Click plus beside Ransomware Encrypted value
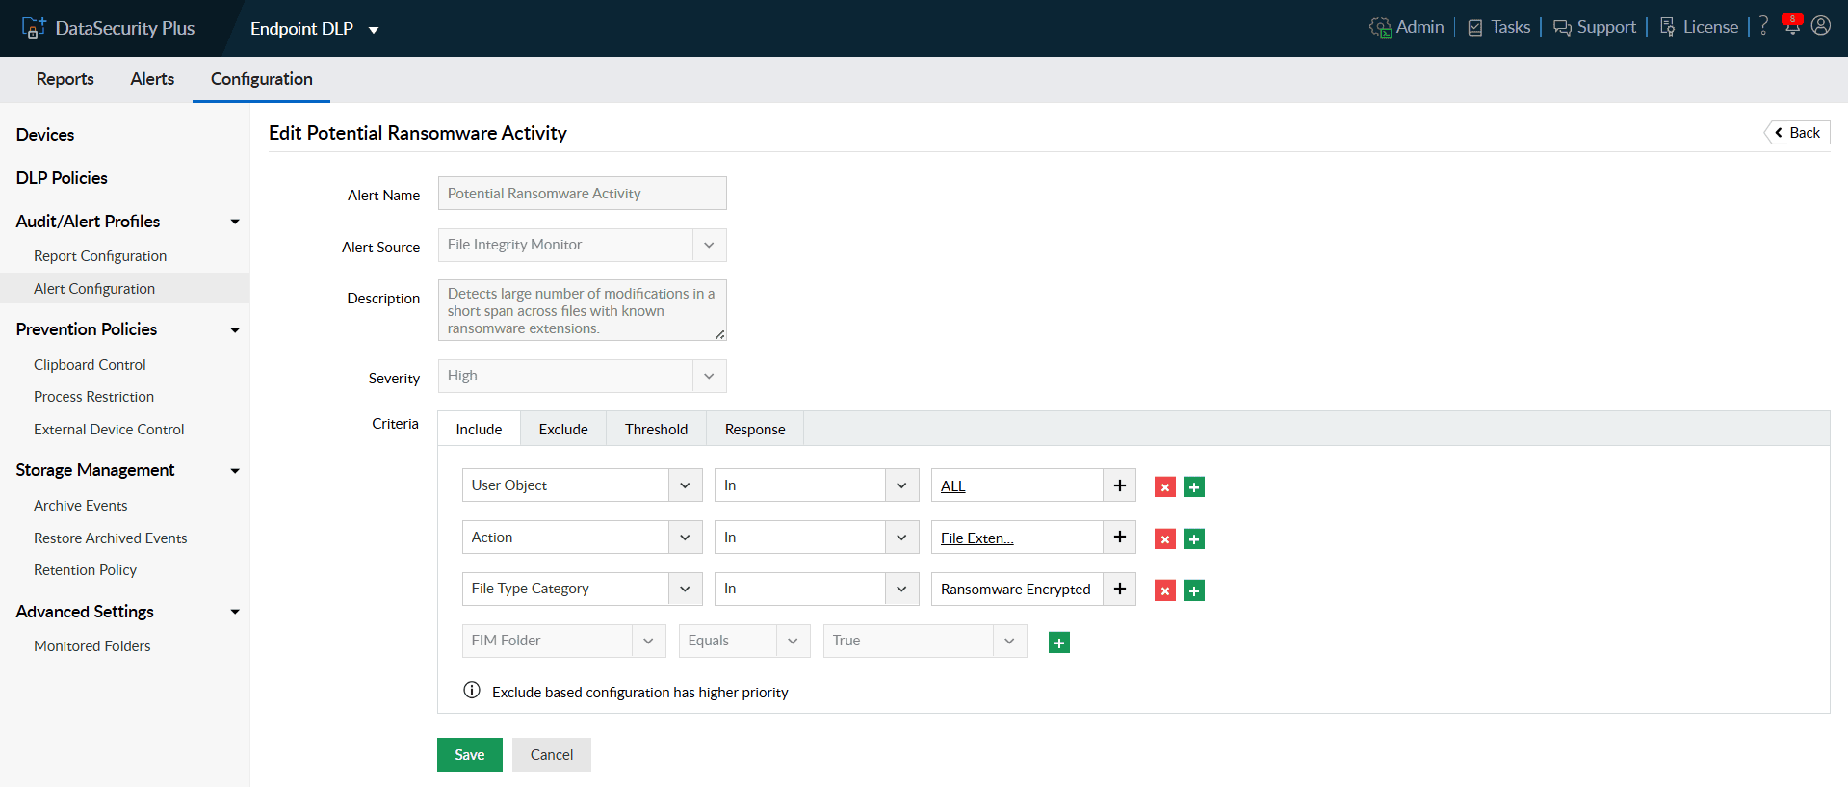This screenshot has height=787, width=1848. click(1119, 589)
